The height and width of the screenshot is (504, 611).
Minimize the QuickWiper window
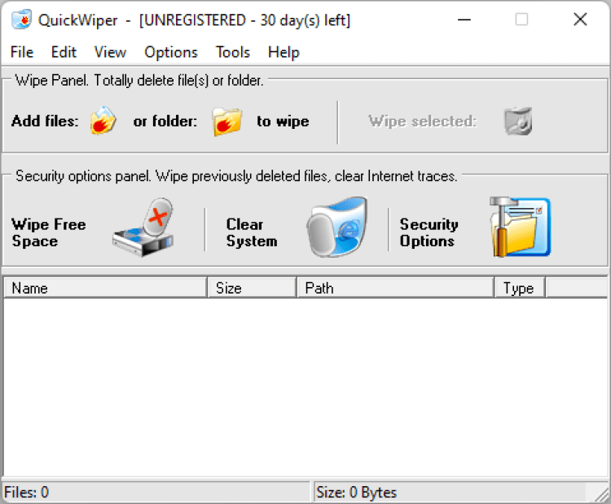(x=464, y=20)
